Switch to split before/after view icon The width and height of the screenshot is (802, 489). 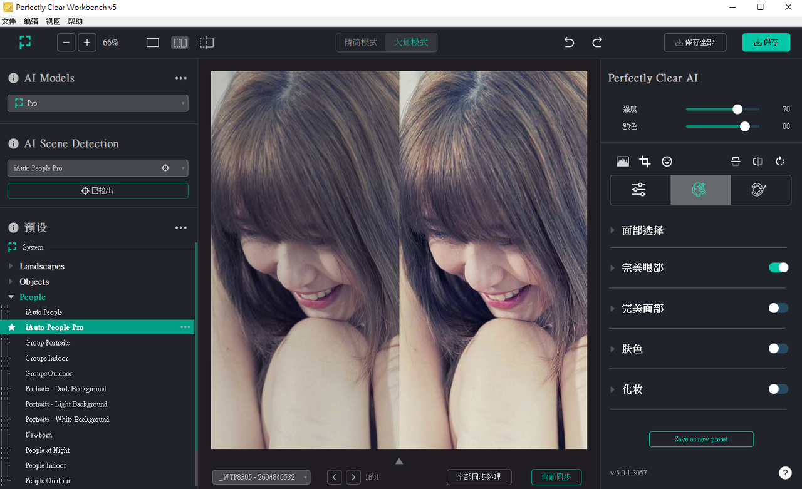[x=180, y=43]
